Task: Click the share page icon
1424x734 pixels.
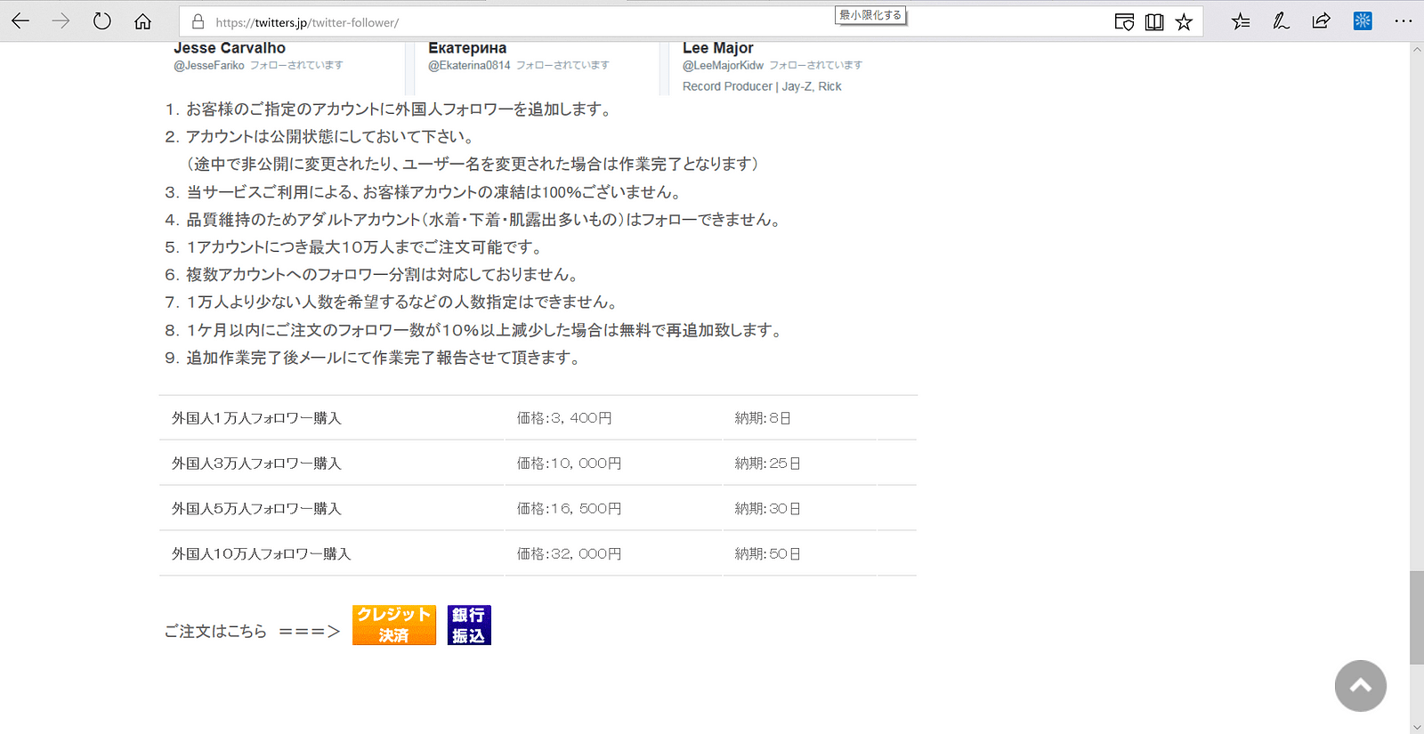Action: 1322,21
